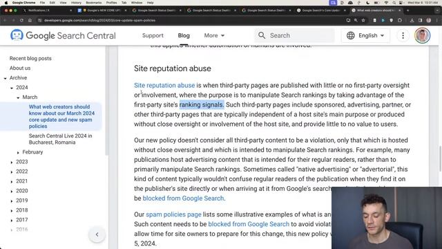
Task: Click the page's vertical scrollbar thumb
Action: click(441, 158)
